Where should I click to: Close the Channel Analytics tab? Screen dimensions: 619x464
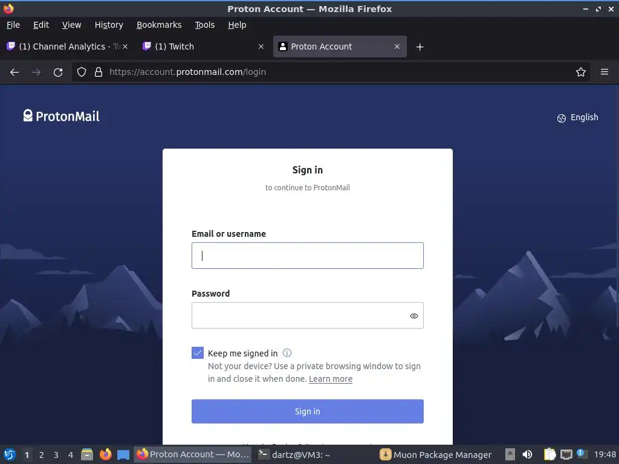pyautogui.click(x=125, y=47)
